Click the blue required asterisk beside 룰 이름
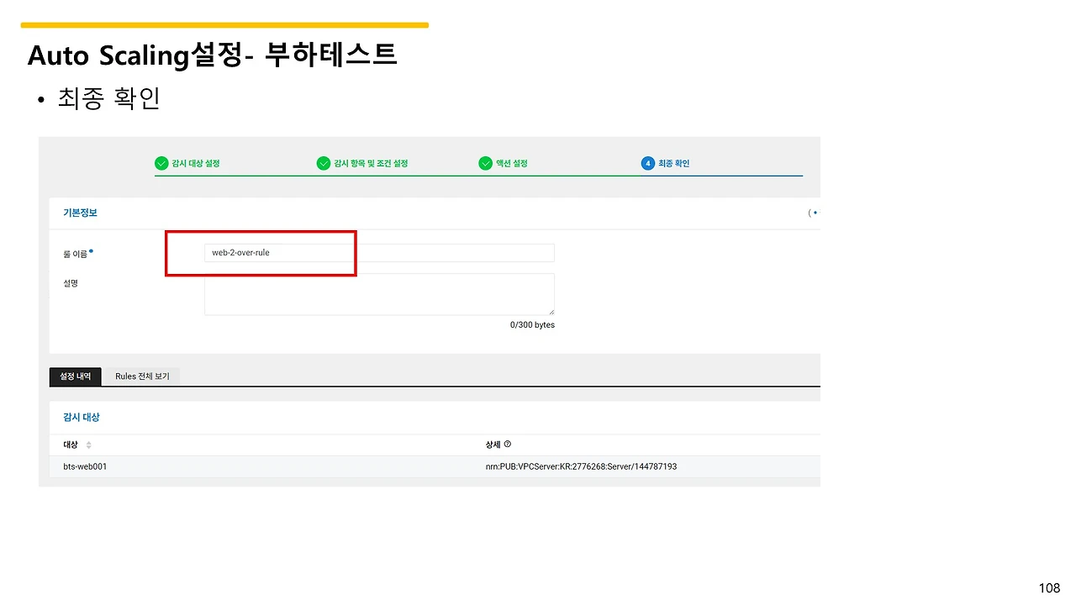1076x605 pixels. tap(92, 251)
